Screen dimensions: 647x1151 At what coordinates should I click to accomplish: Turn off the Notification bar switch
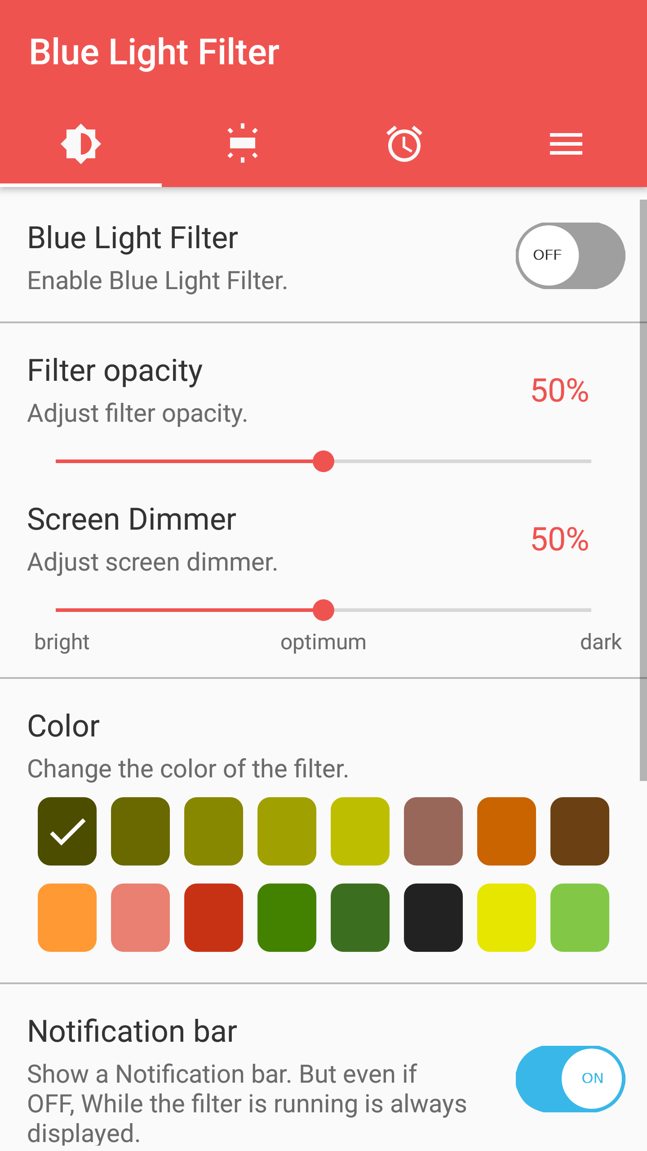tap(570, 1078)
